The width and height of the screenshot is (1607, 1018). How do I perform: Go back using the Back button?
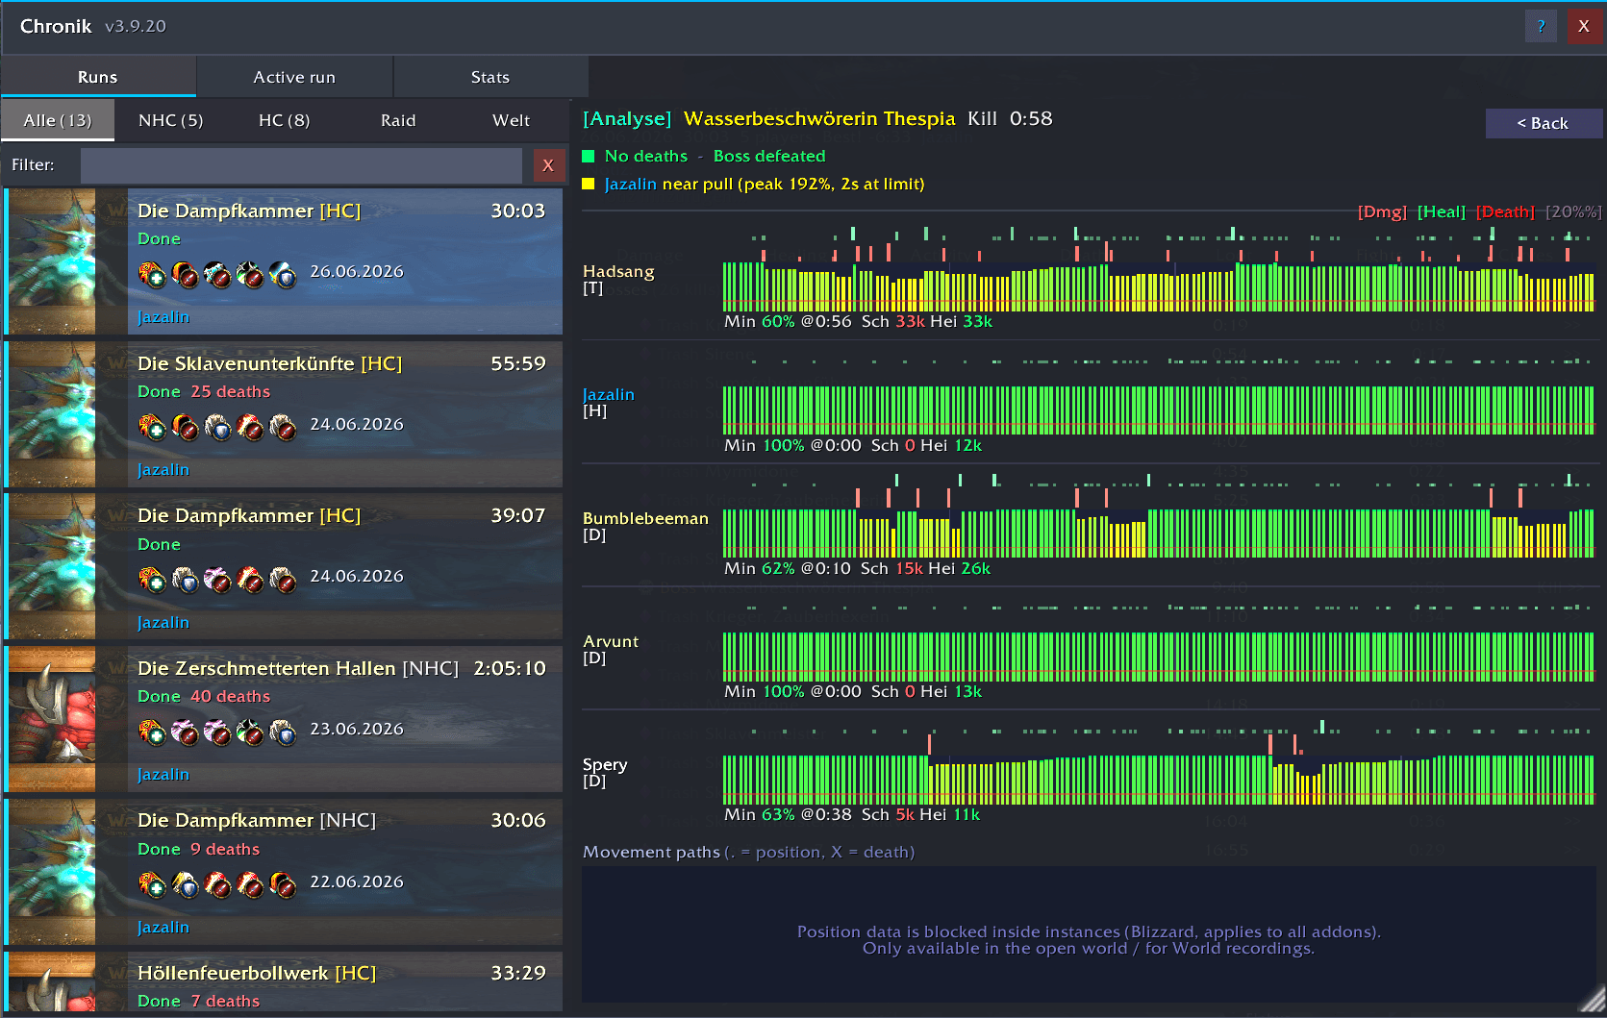point(1544,123)
